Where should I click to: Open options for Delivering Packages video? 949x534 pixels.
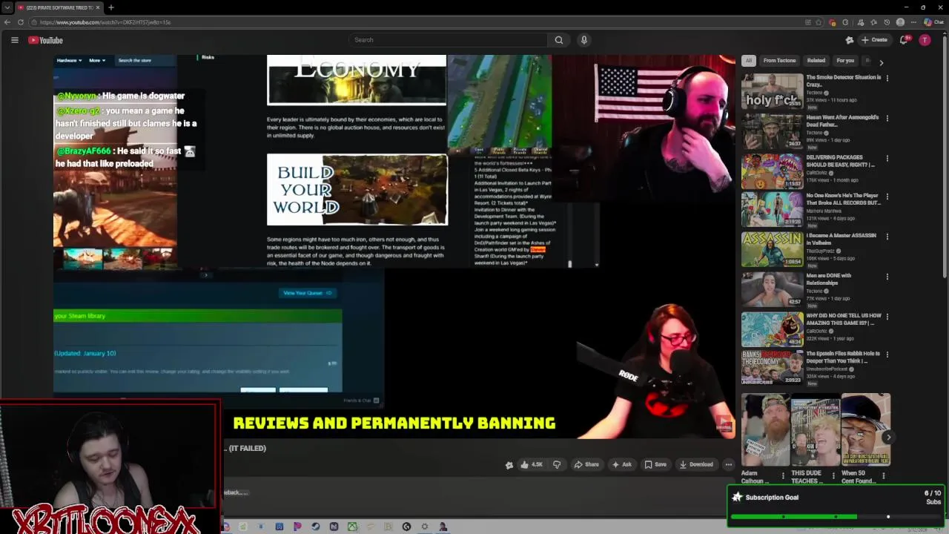(887, 158)
